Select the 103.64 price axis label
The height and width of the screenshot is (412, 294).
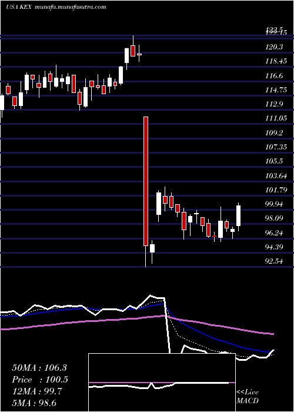pyautogui.click(x=276, y=176)
